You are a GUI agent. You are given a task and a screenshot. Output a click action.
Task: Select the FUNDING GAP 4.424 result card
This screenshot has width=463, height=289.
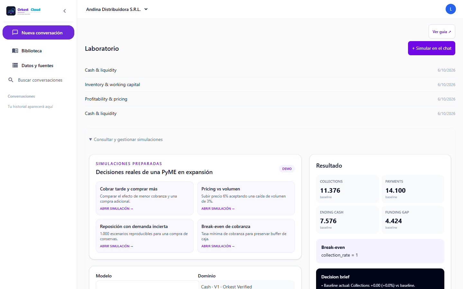point(413,220)
